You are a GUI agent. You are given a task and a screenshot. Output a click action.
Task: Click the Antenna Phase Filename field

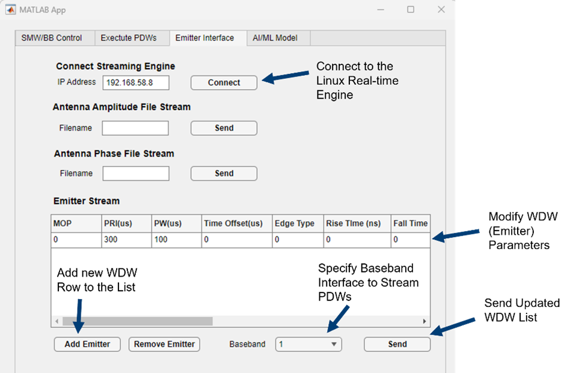(136, 174)
